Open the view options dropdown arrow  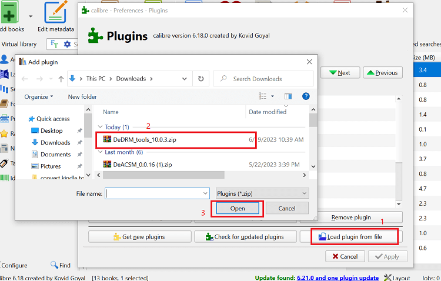(x=272, y=96)
